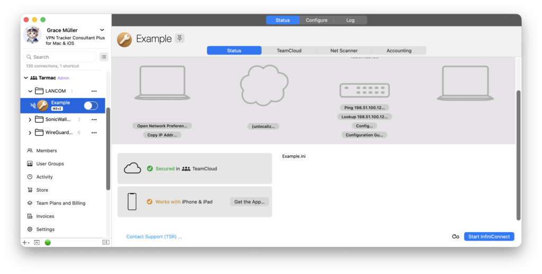Click Copy IP Address button
Viewport: 542px width, 274px height.
162,135
